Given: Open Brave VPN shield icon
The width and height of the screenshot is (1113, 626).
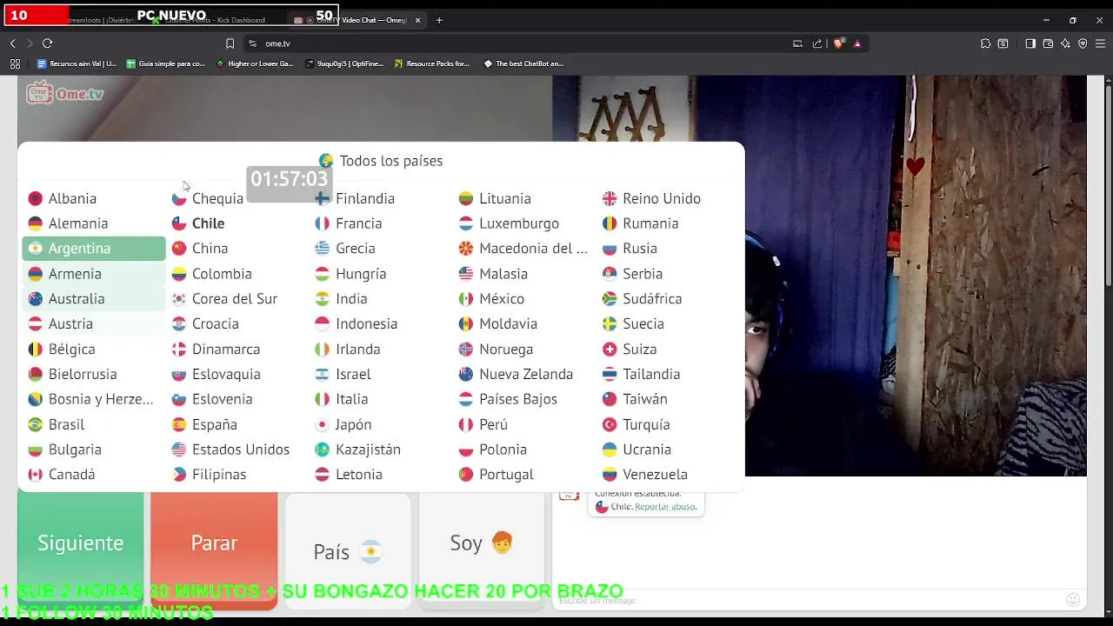Looking at the screenshot, I should (1083, 43).
